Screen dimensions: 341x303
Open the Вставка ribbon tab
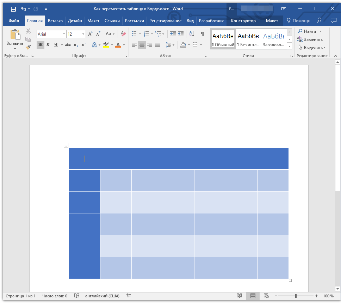[x=55, y=21]
